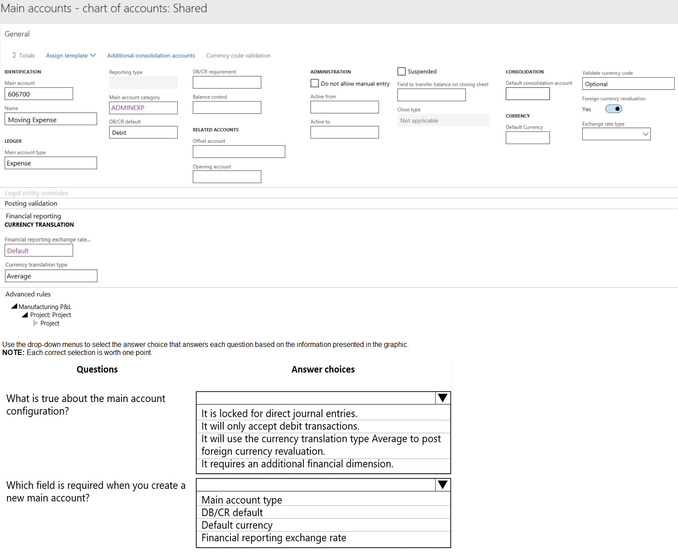Toggle Foreign currency revaluation switch
Viewport: 678px width, 560px height.
tap(613, 109)
